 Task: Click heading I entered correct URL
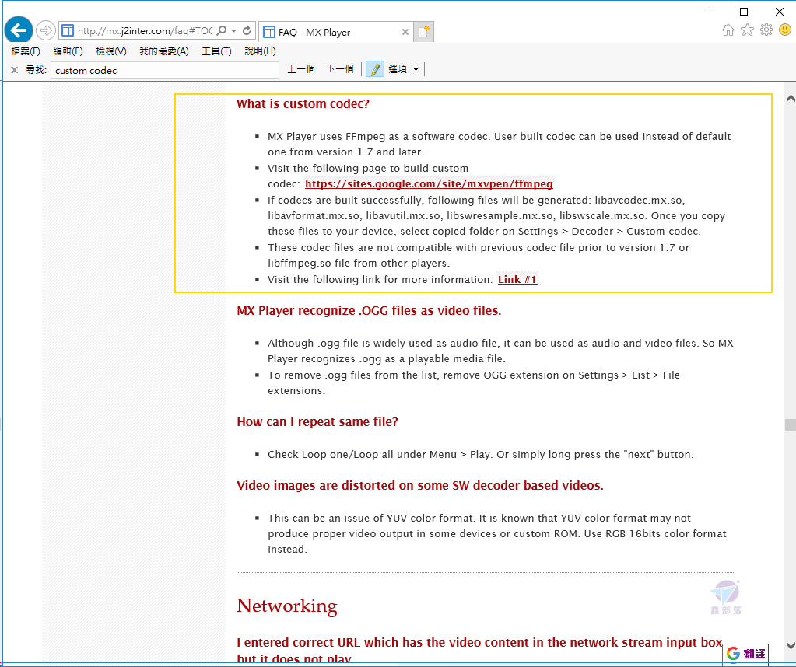[480, 649]
